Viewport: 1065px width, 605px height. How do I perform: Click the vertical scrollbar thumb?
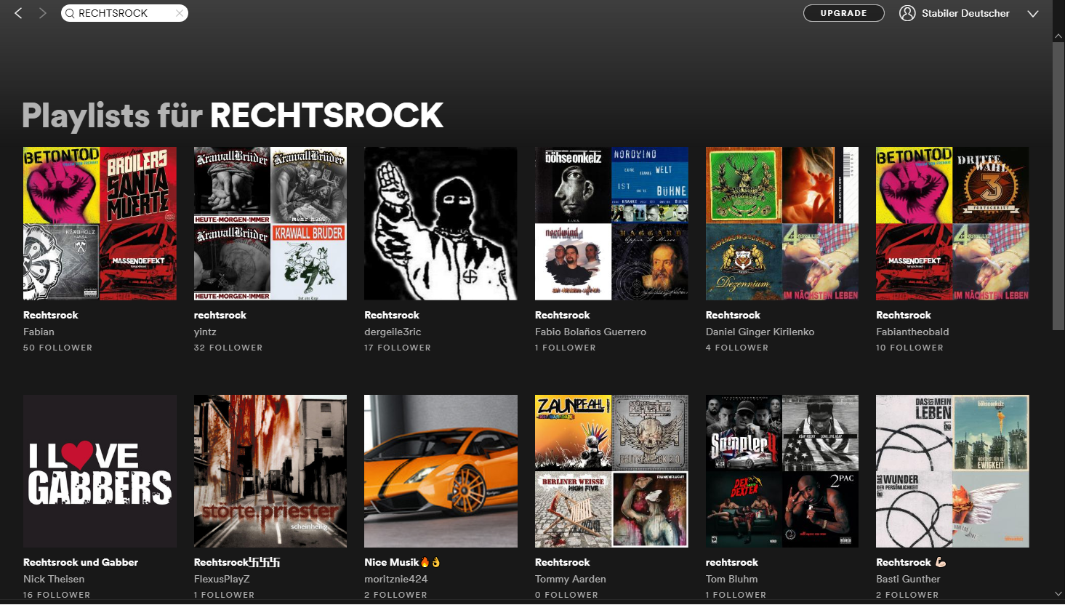(x=1058, y=186)
